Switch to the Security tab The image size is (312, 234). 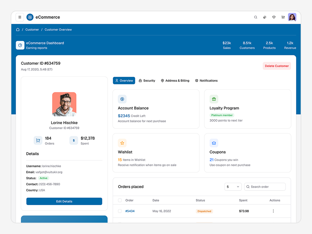pos(147,81)
